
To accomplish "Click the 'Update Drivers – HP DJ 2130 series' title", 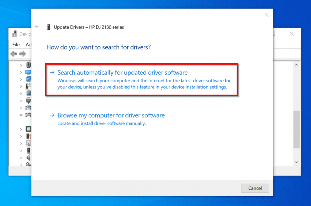I will click(89, 27).
